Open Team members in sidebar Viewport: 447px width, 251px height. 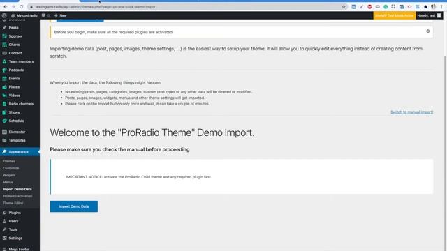[20, 61]
